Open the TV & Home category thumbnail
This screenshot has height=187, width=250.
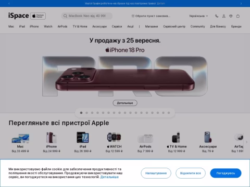(176, 137)
